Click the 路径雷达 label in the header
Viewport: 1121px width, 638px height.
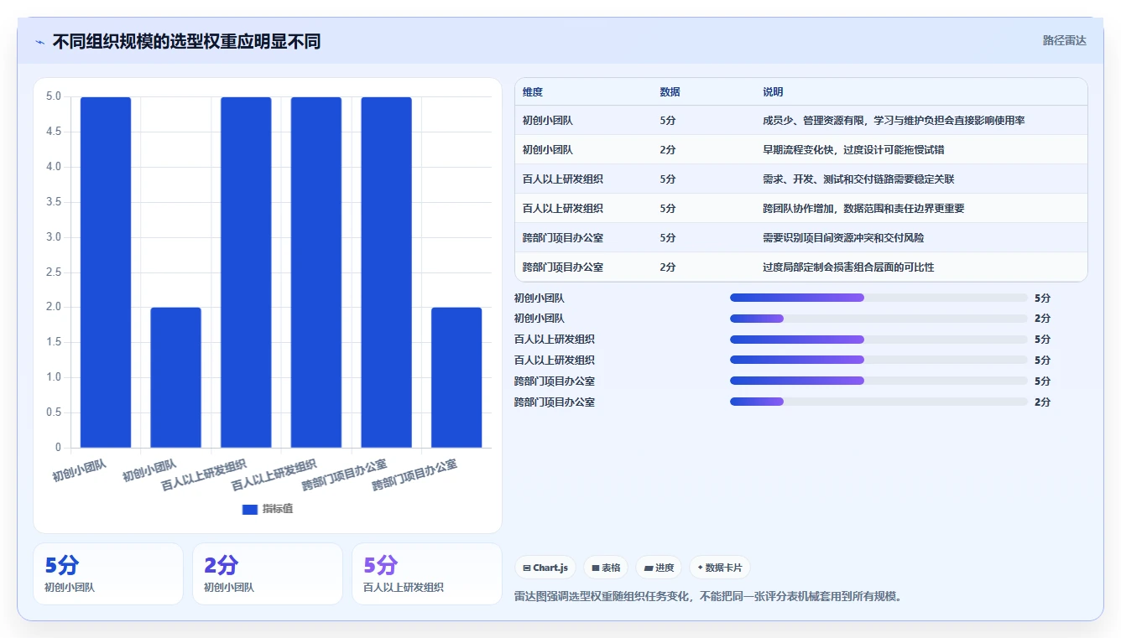(1065, 40)
